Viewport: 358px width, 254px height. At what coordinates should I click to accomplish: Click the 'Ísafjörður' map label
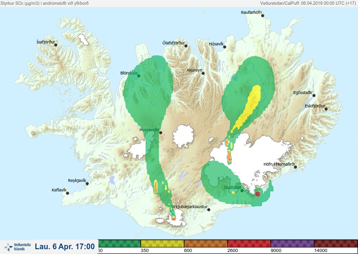point(46,42)
